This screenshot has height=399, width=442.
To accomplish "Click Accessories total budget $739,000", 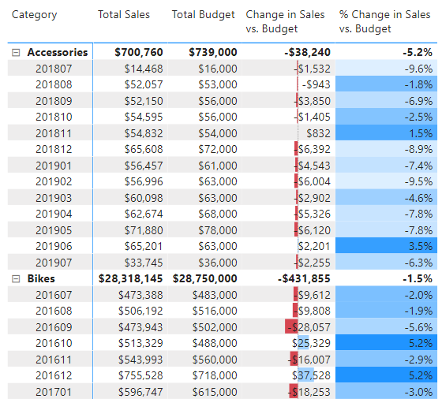I will point(213,52).
